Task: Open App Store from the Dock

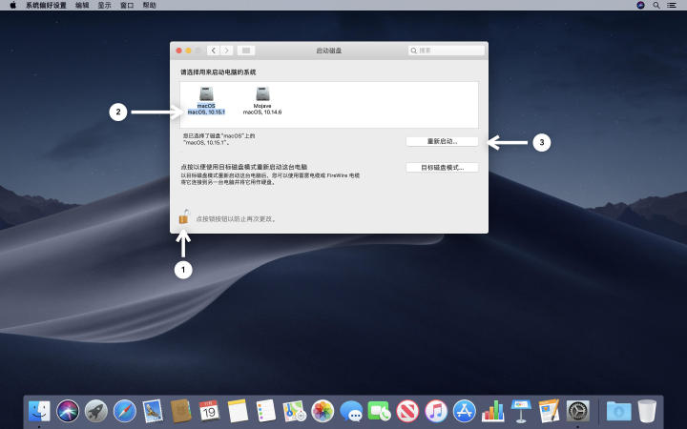Action: (x=465, y=411)
